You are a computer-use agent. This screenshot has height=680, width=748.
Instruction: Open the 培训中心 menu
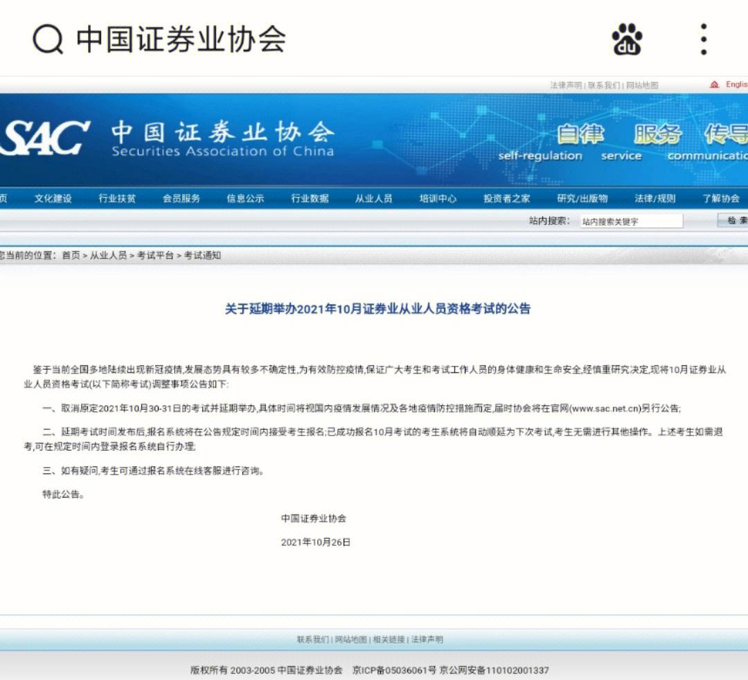(x=438, y=198)
